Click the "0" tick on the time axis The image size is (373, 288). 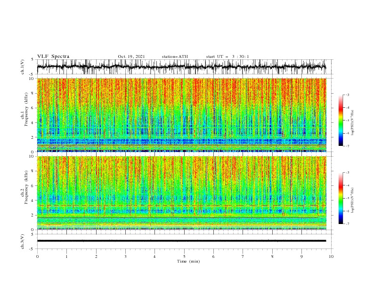(37, 256)
